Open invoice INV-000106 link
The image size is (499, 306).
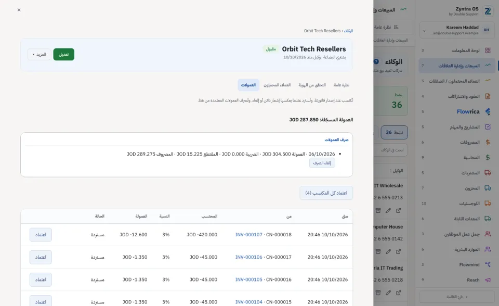[249, 257]
